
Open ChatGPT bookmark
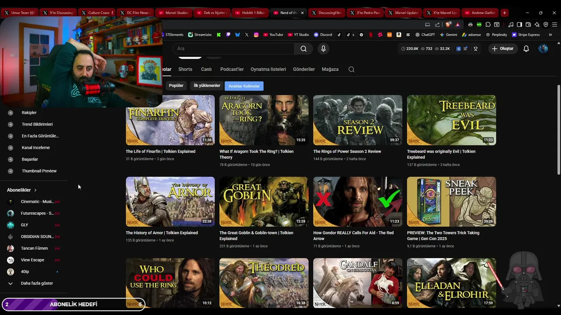(x=425, y=35)
